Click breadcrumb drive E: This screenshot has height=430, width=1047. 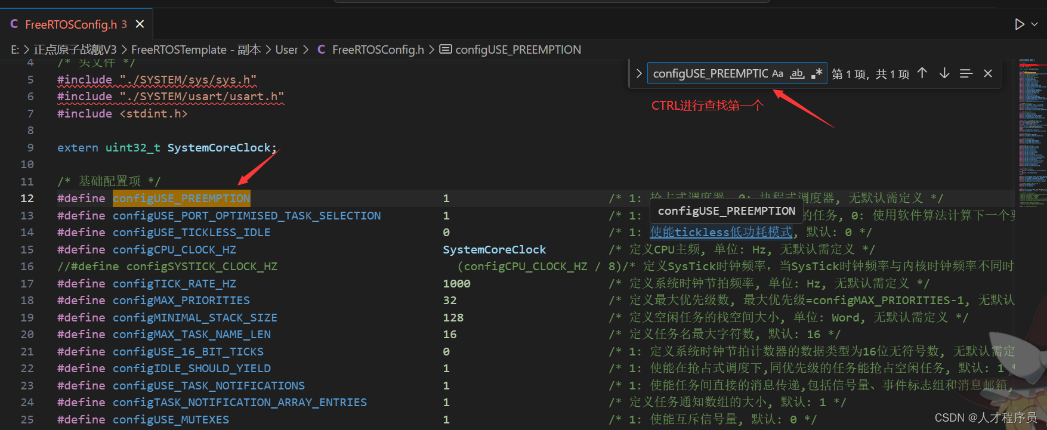pyautogui.click(x=15, y=50)
